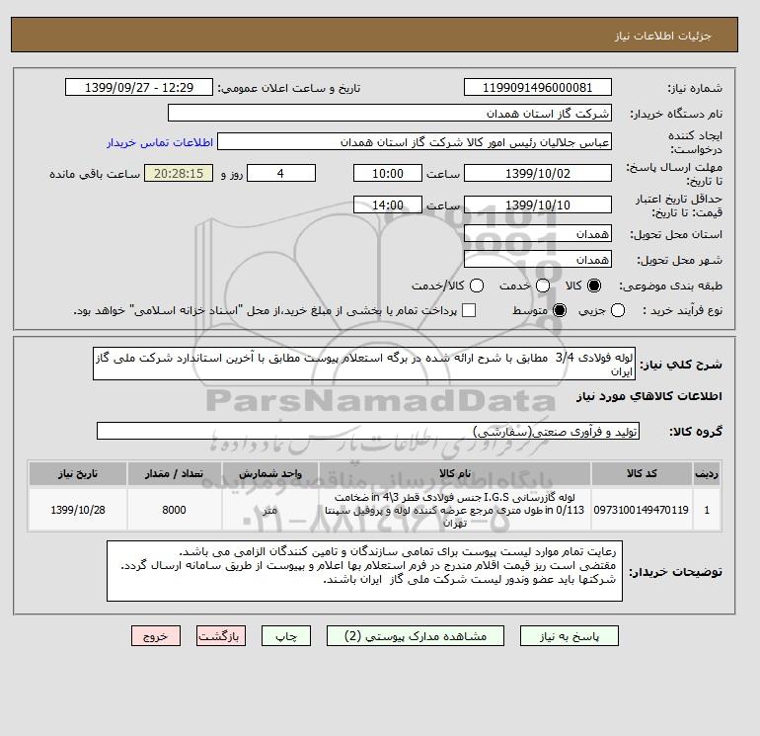
Task: Click the تعداد / مقدار column header
Action: coord(175,473)
